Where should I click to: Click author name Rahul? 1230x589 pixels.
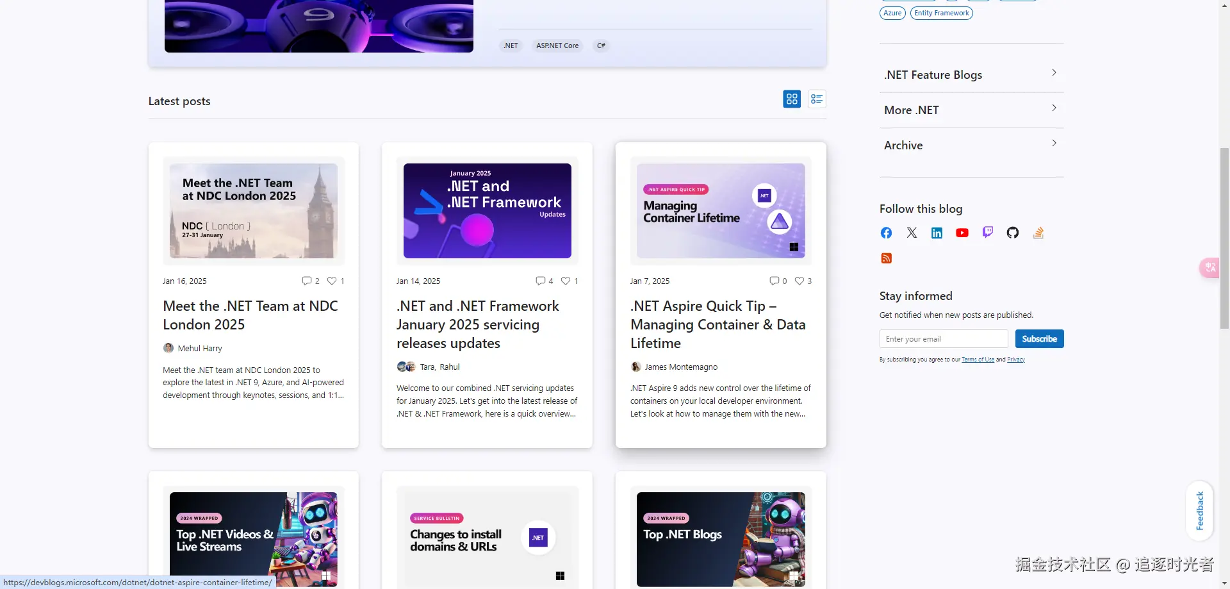[450, 367]
